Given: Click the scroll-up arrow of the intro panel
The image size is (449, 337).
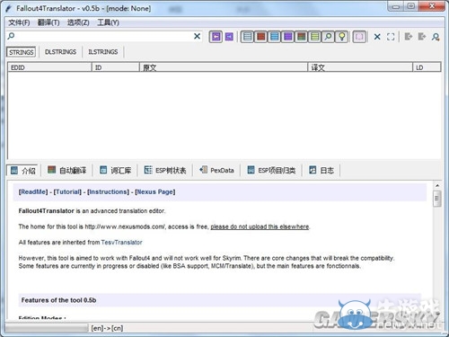Looking at the screenshot, I should [437, 186].
